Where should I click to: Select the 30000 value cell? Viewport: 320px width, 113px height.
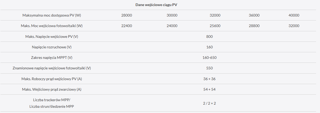tap(172, 15)
